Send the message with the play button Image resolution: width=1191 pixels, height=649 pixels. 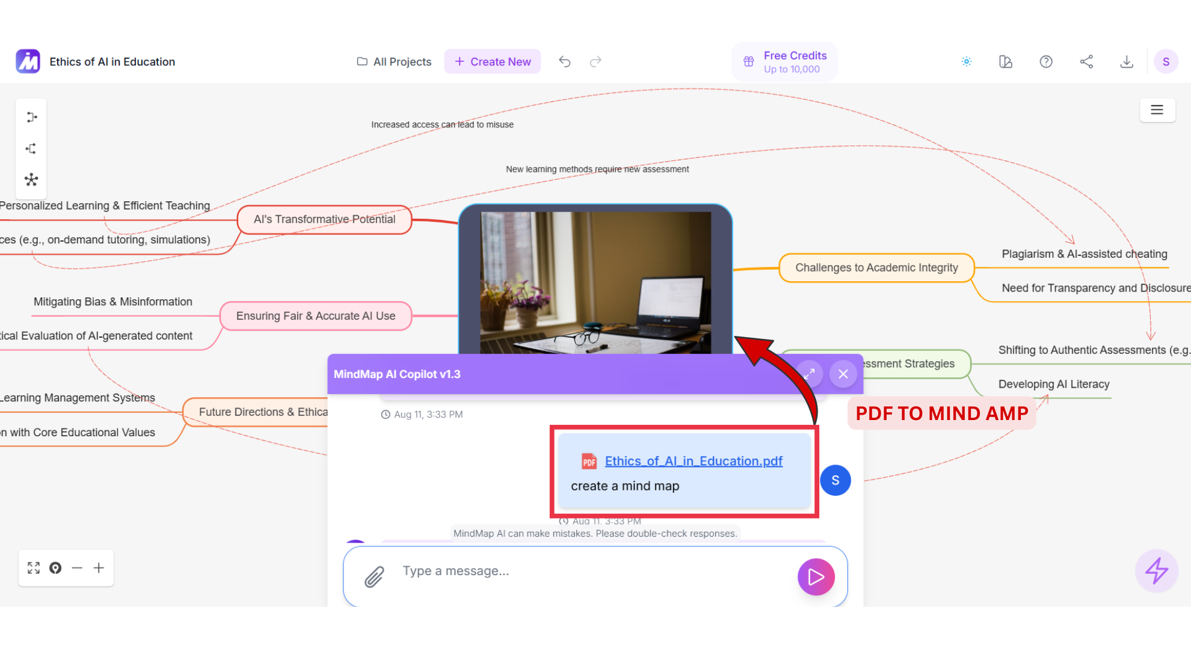[x=816, y=577]
